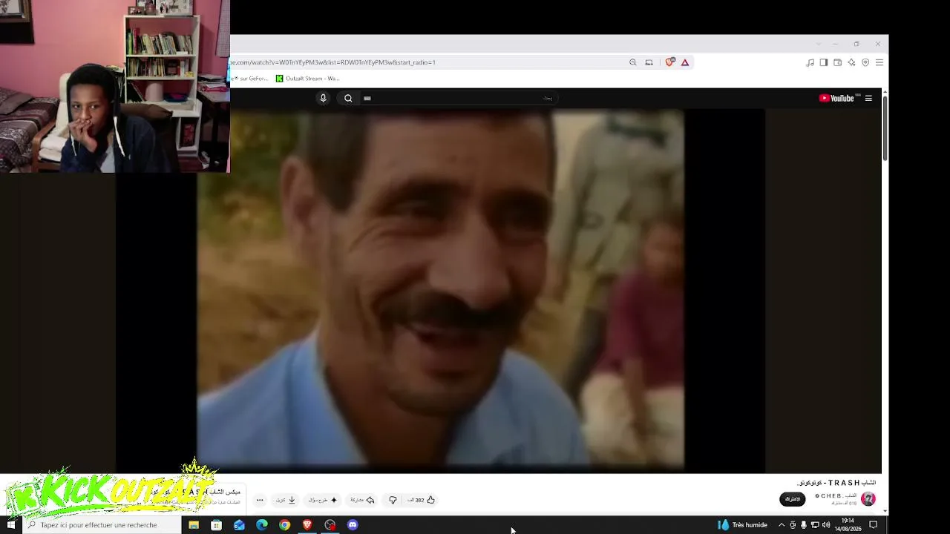The image size is (950, 534).
Task: Share the video using the arrow button
Action: coord(362,500)
